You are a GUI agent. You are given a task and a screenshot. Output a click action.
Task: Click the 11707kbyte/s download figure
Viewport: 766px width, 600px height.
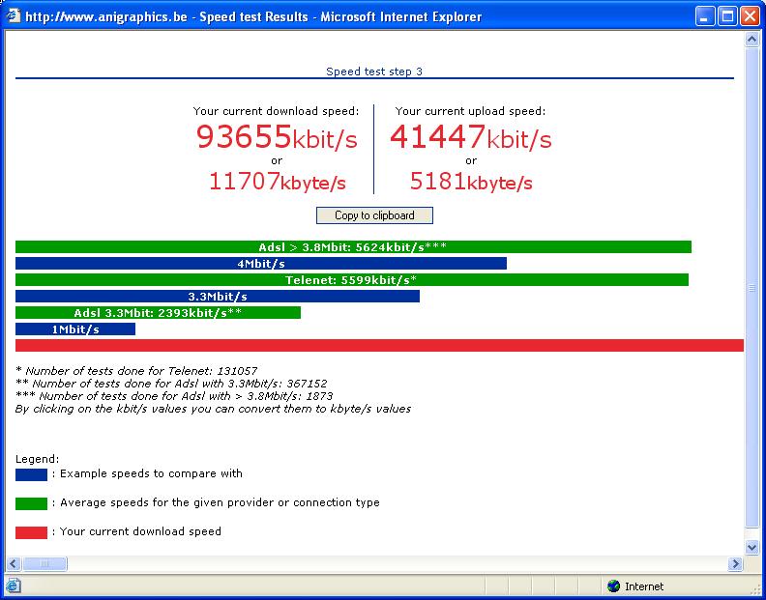tap(277, 181)
